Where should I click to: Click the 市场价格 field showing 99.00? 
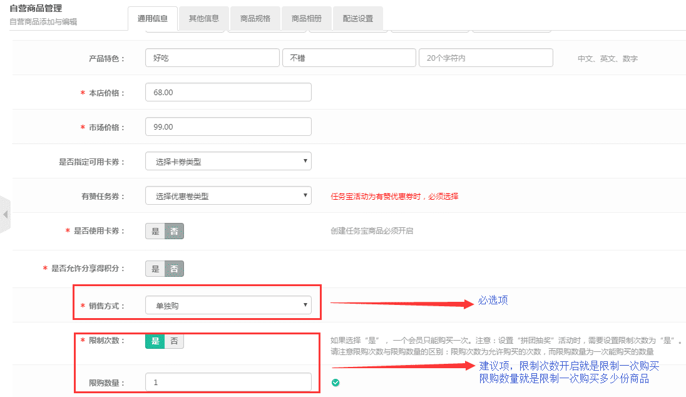click(228, 127)
